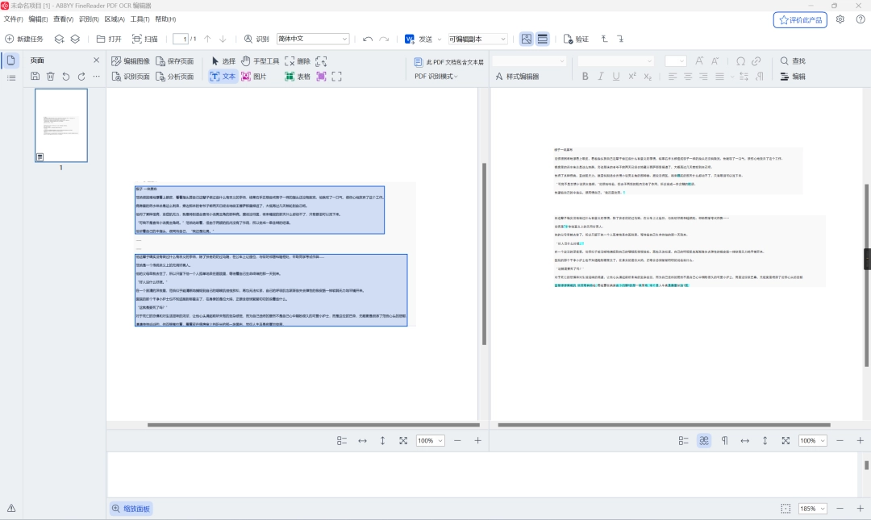Click the recognition area tool beside the purple icon

point(336,77)
